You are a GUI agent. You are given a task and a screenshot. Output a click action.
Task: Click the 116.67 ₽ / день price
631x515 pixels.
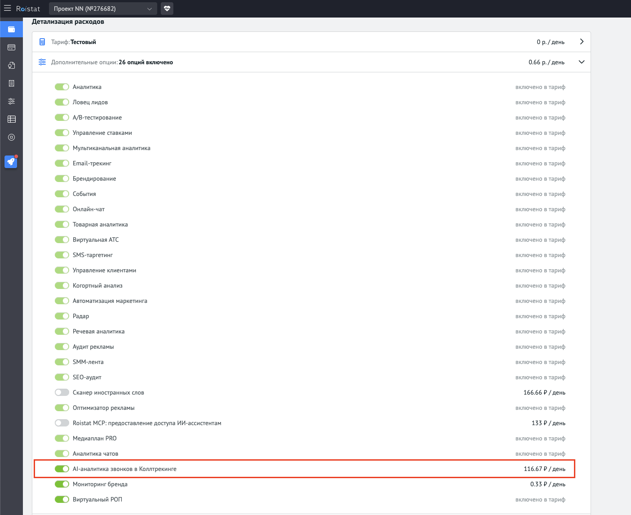tap(544, 469)
